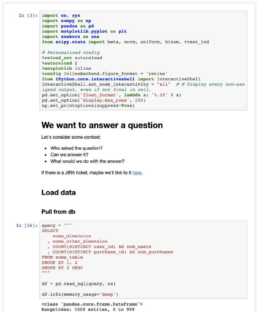
Task: Select the "We want to answer a question" heading
Action: click(102, 125)
